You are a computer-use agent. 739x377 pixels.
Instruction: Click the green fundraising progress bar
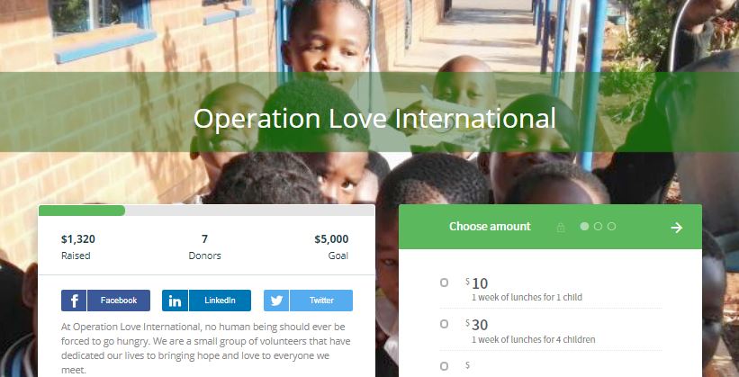coord(82,211)
